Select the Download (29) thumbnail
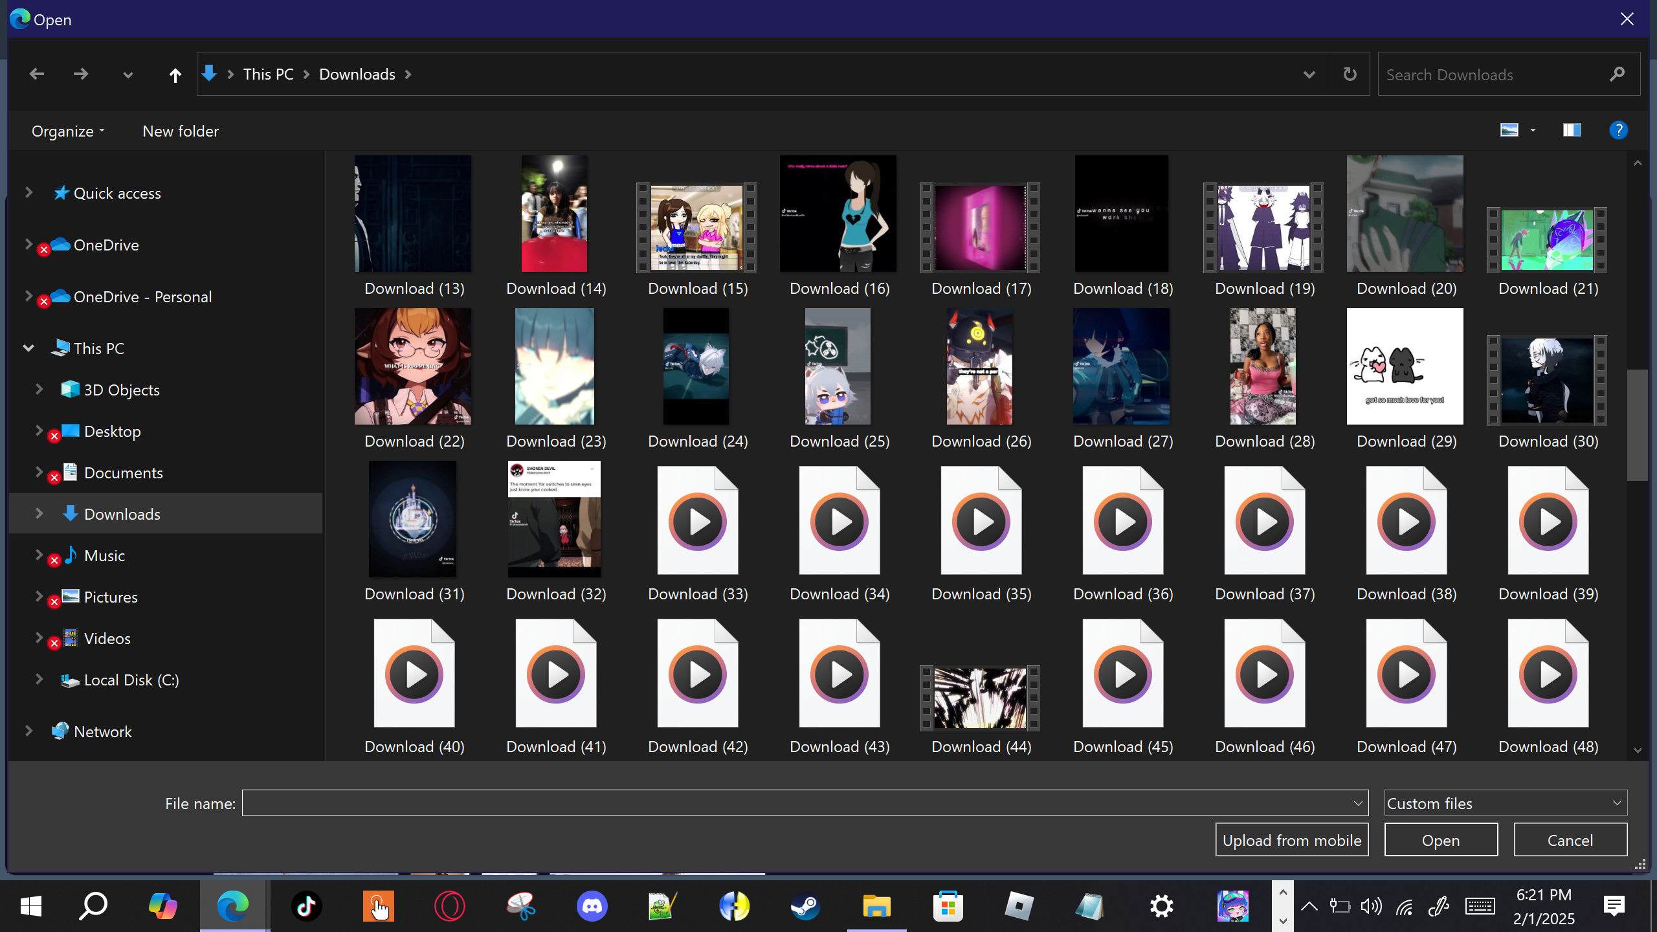Screen dimensions: 1657x932 [x=1405, y=366]
